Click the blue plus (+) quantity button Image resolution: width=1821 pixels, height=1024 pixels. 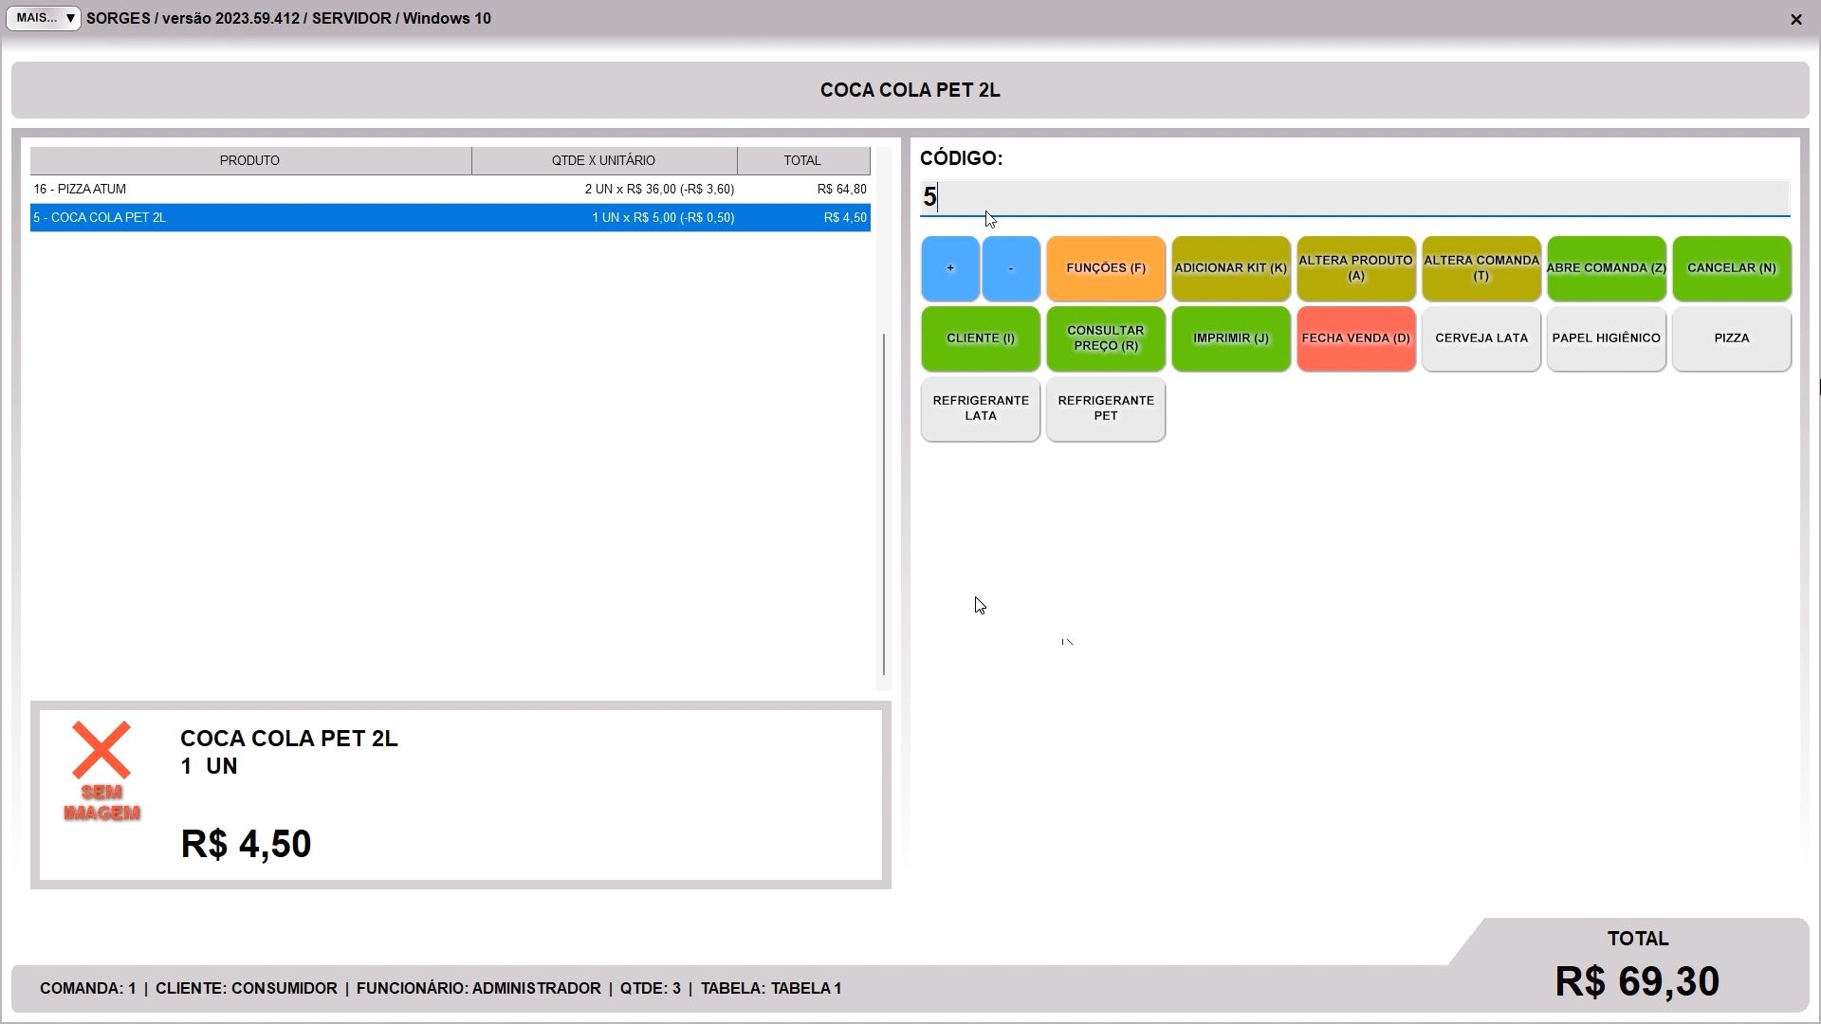[x=949, y=268]
